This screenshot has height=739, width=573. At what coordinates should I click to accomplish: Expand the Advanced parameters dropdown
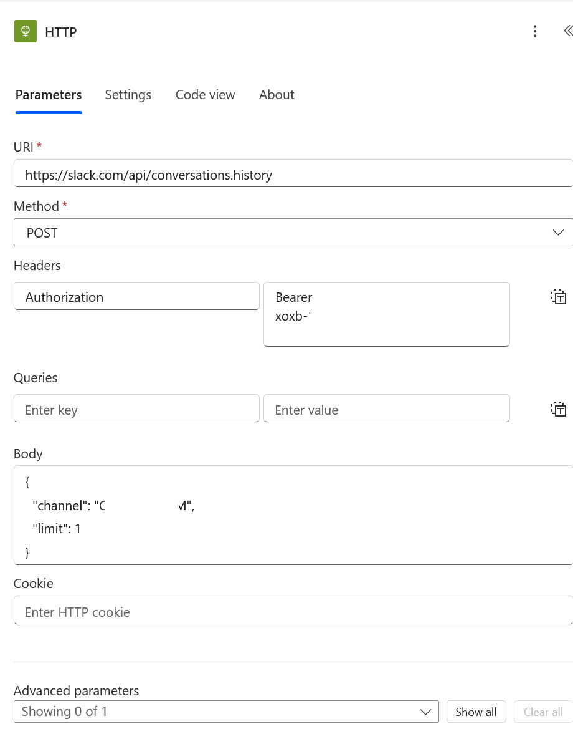tap(225, 712)
